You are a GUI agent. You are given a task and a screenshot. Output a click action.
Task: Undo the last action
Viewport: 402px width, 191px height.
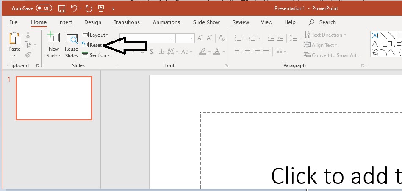(x=74, y=9)
